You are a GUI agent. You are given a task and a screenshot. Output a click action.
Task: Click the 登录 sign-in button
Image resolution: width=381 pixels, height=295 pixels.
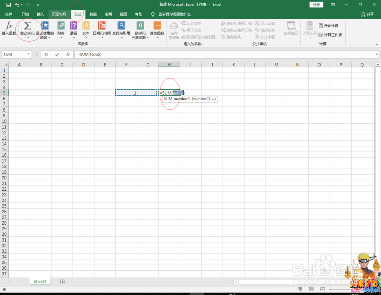point(316,5)
